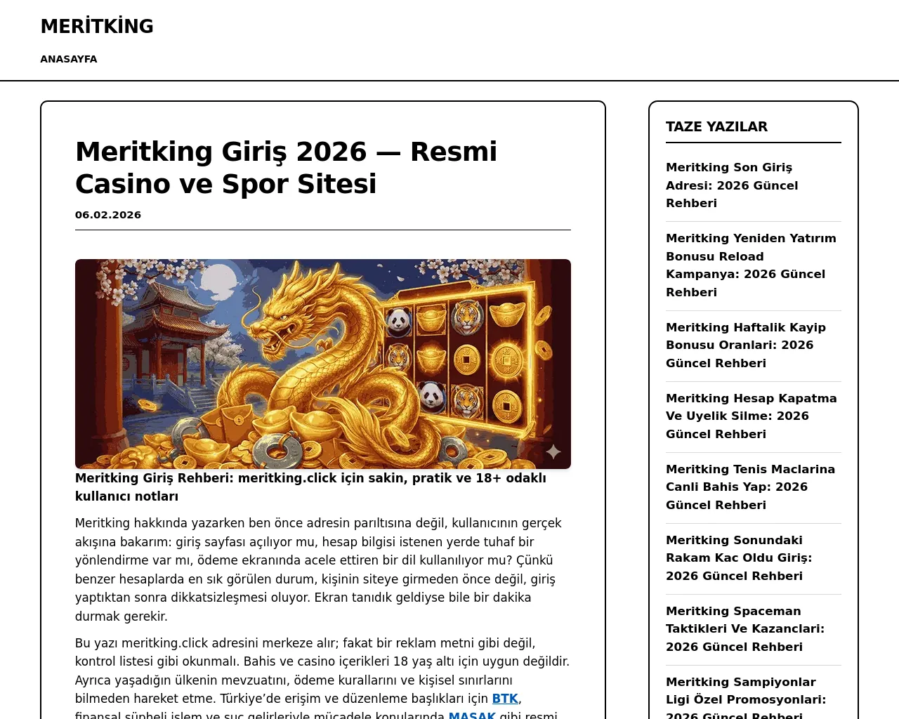Open 'Meritking Hesap Kapatma Ve Uyelik Silme' post

click(752, 416)
